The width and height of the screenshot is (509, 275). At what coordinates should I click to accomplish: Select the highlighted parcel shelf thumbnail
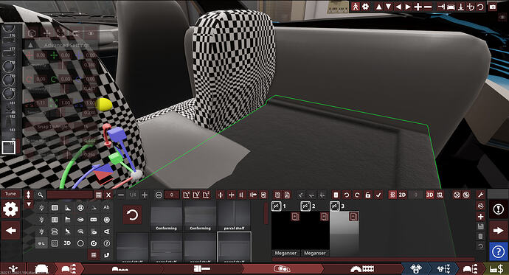(x=234, y=247)
